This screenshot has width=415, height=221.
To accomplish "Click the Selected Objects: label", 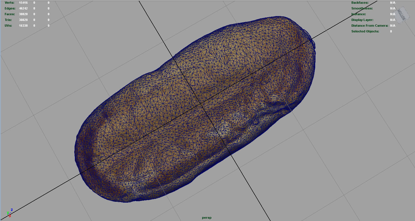I will click(x=365, y=31).
